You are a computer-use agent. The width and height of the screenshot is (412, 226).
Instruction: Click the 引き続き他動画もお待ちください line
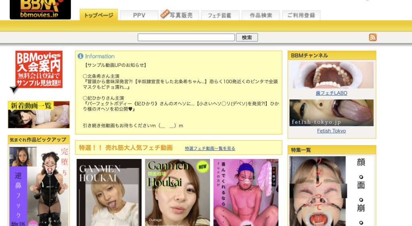133,126
